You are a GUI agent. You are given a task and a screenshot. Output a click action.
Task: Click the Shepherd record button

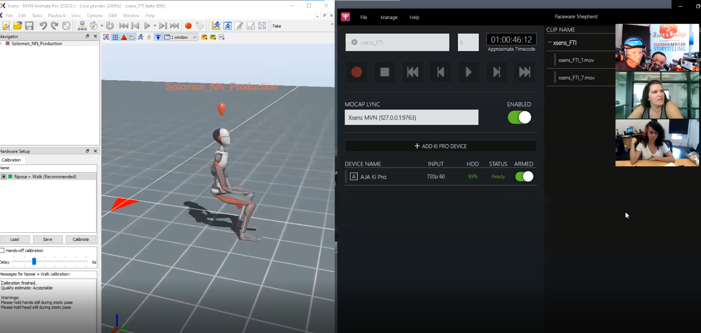357,72
